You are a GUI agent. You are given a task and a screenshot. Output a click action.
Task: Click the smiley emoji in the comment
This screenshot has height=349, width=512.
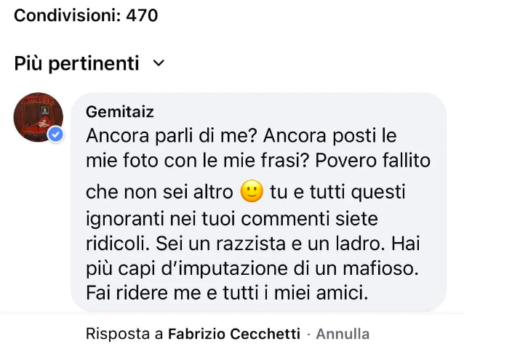point(250,191)
